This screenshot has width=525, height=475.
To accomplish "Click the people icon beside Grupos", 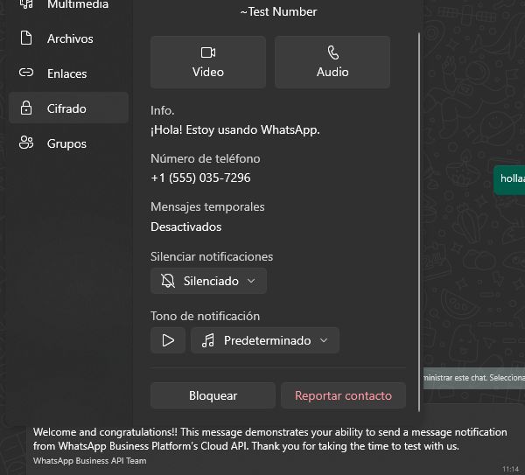I will point(26,143).
